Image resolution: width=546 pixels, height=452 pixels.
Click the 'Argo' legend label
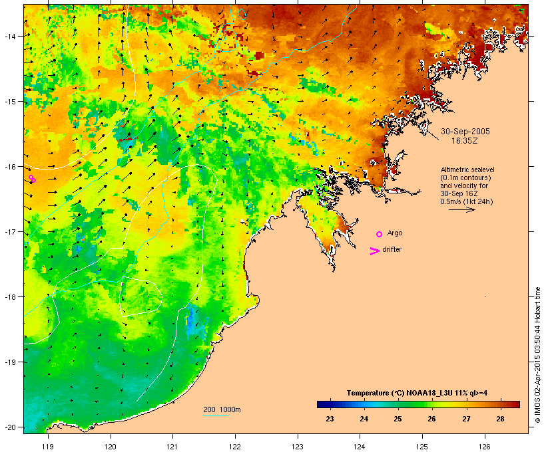(x=395, y=233)
